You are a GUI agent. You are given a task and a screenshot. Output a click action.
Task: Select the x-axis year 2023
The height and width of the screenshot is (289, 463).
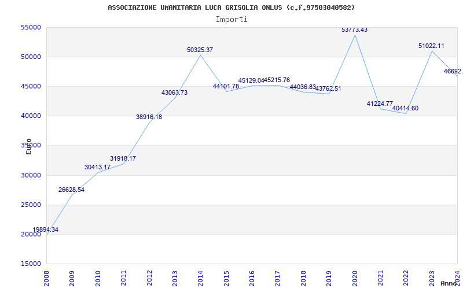pos(432,278)
